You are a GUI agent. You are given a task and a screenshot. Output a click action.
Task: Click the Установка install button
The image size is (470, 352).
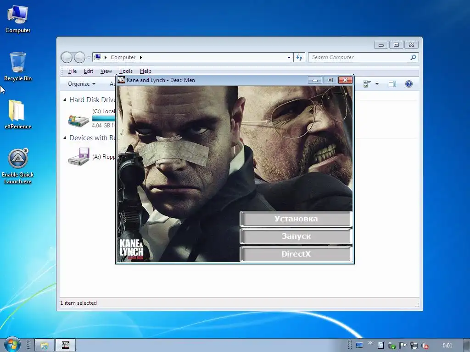pos(296,219)
